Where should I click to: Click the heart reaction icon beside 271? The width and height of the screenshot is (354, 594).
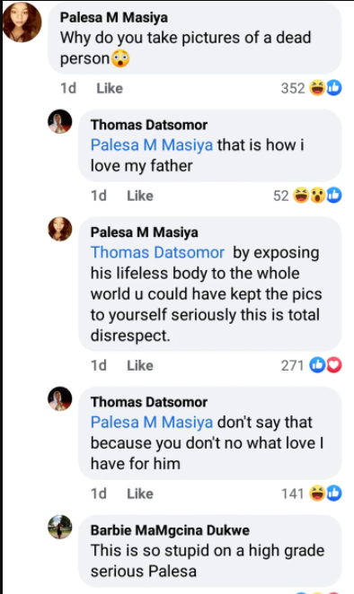[x=334, y=365]
